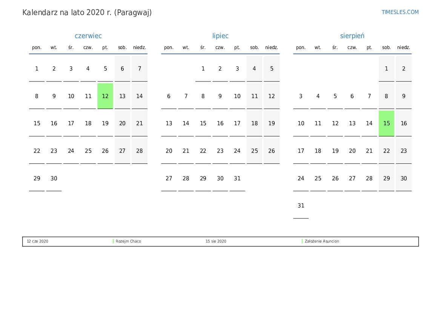Click the calendar title 'Kalendarz na lato 2020'
Screen dimensions: 441x312
click(87, 12)
